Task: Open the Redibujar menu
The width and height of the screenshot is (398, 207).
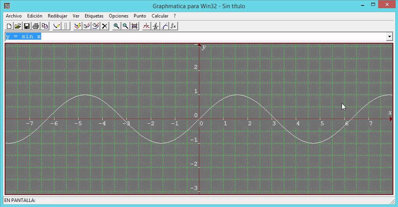Action: 58,16
